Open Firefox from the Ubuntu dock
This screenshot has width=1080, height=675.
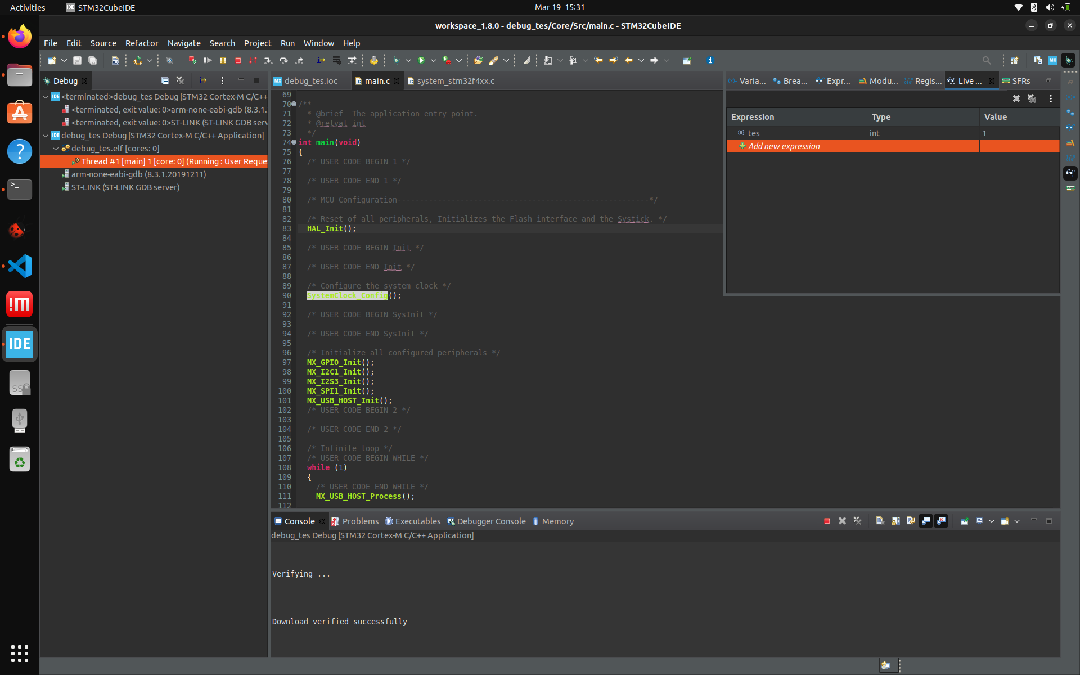click(20, 37)
